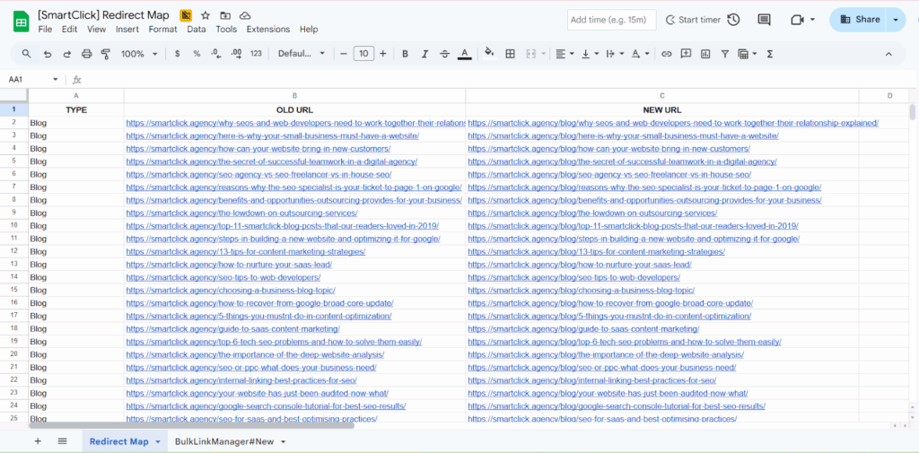Open the all sheets list
Viewport: 919px width, 453px height.
[63, 441]
